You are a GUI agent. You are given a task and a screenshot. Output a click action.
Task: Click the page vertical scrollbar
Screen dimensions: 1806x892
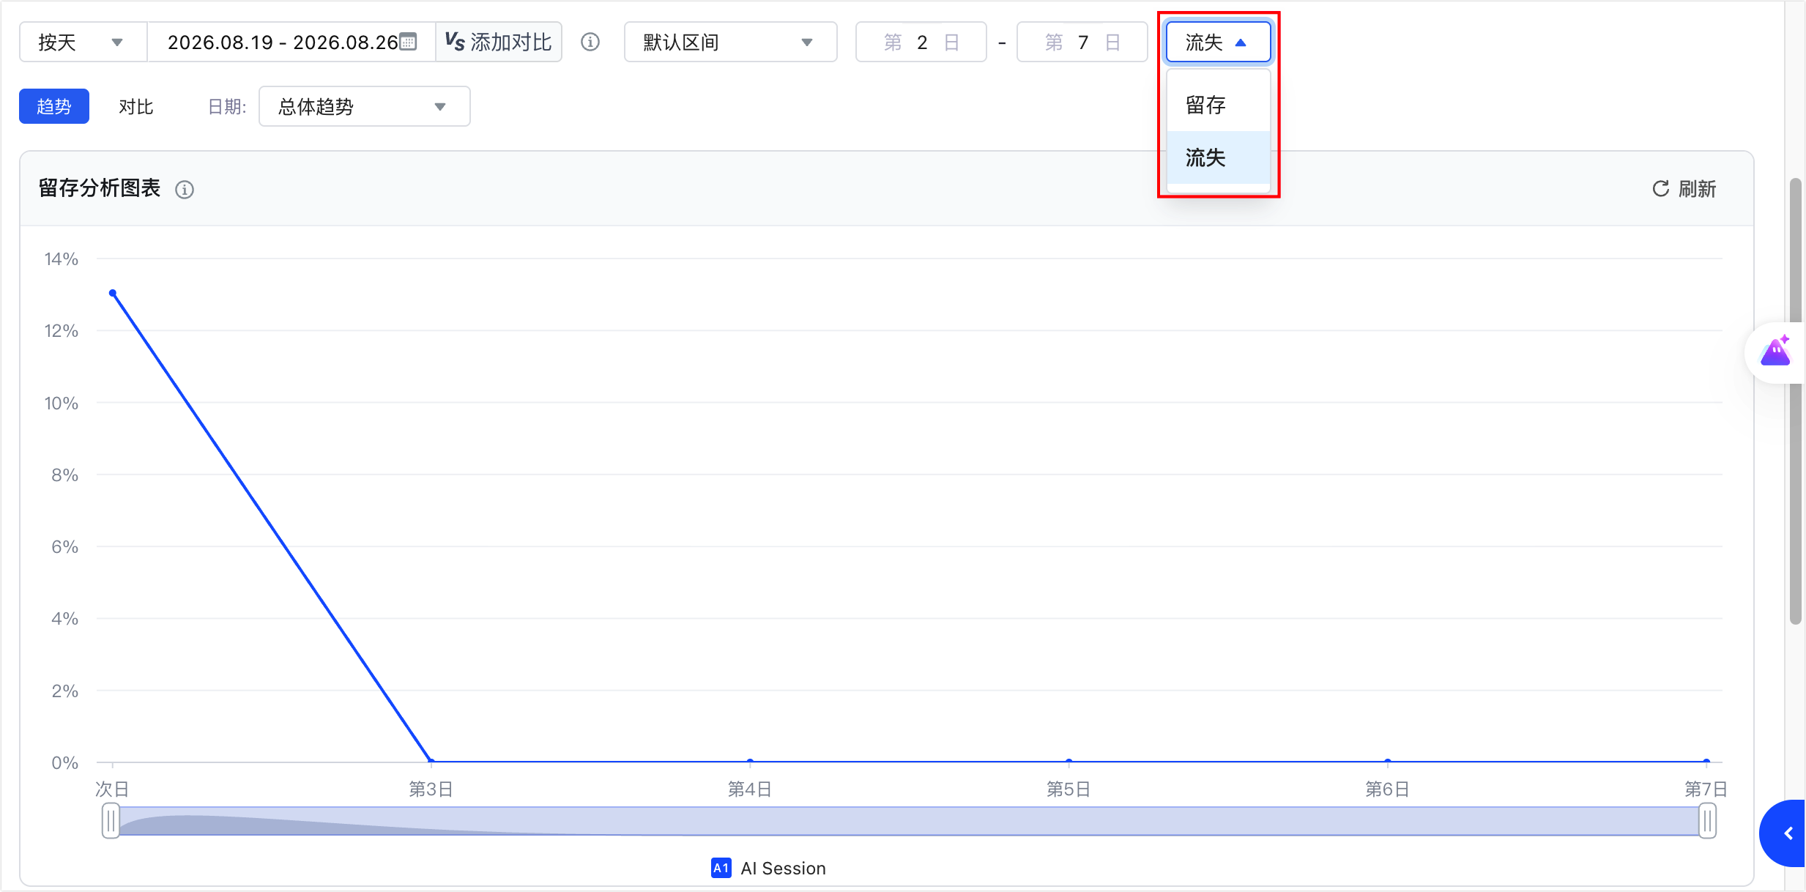[1795, 401]
